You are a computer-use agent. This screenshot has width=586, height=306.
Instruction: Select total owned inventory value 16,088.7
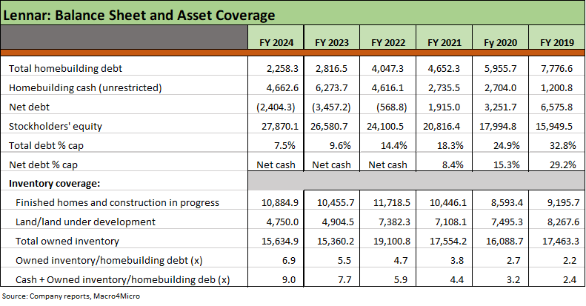coord(505,242)
